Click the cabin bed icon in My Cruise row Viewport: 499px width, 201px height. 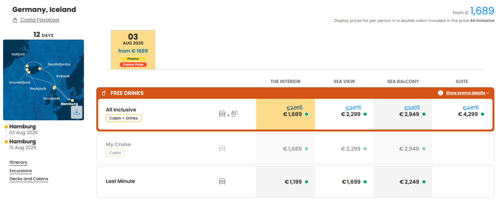tap(222, 148)
